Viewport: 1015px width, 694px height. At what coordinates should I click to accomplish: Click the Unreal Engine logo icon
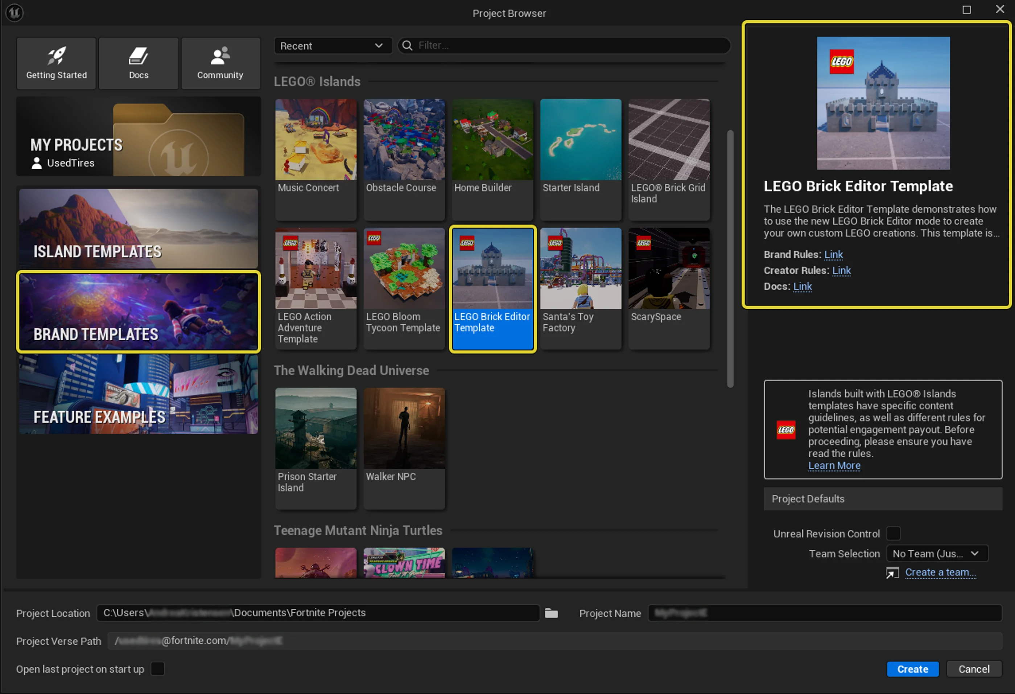coord(15,12)
